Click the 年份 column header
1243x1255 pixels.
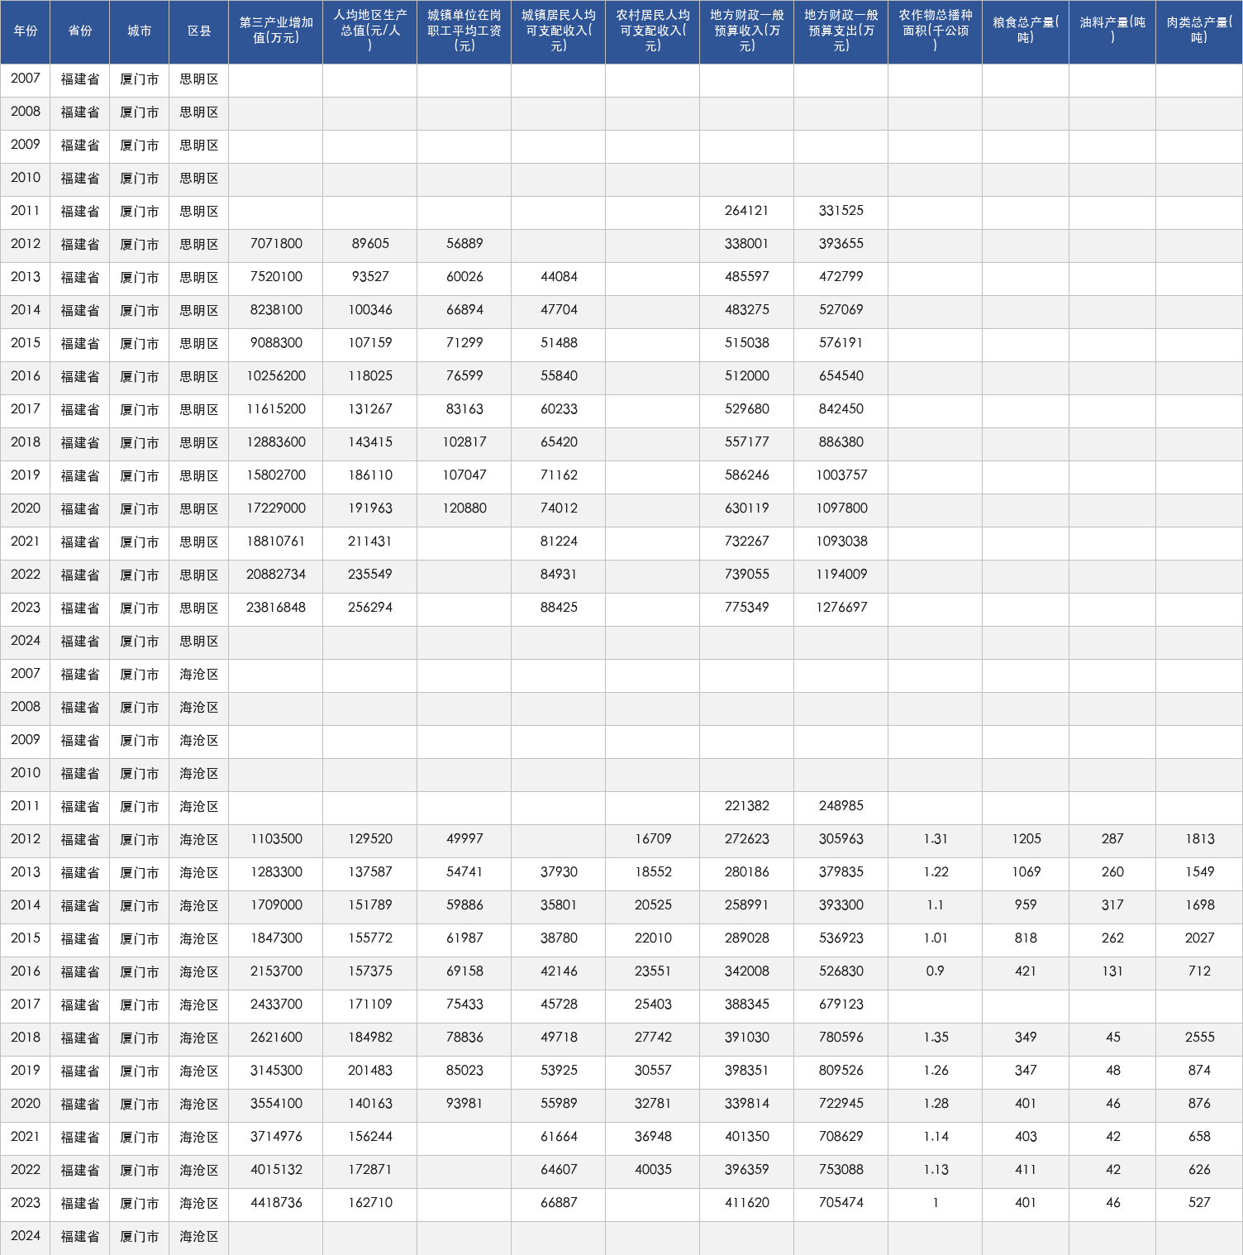(26, 31)
